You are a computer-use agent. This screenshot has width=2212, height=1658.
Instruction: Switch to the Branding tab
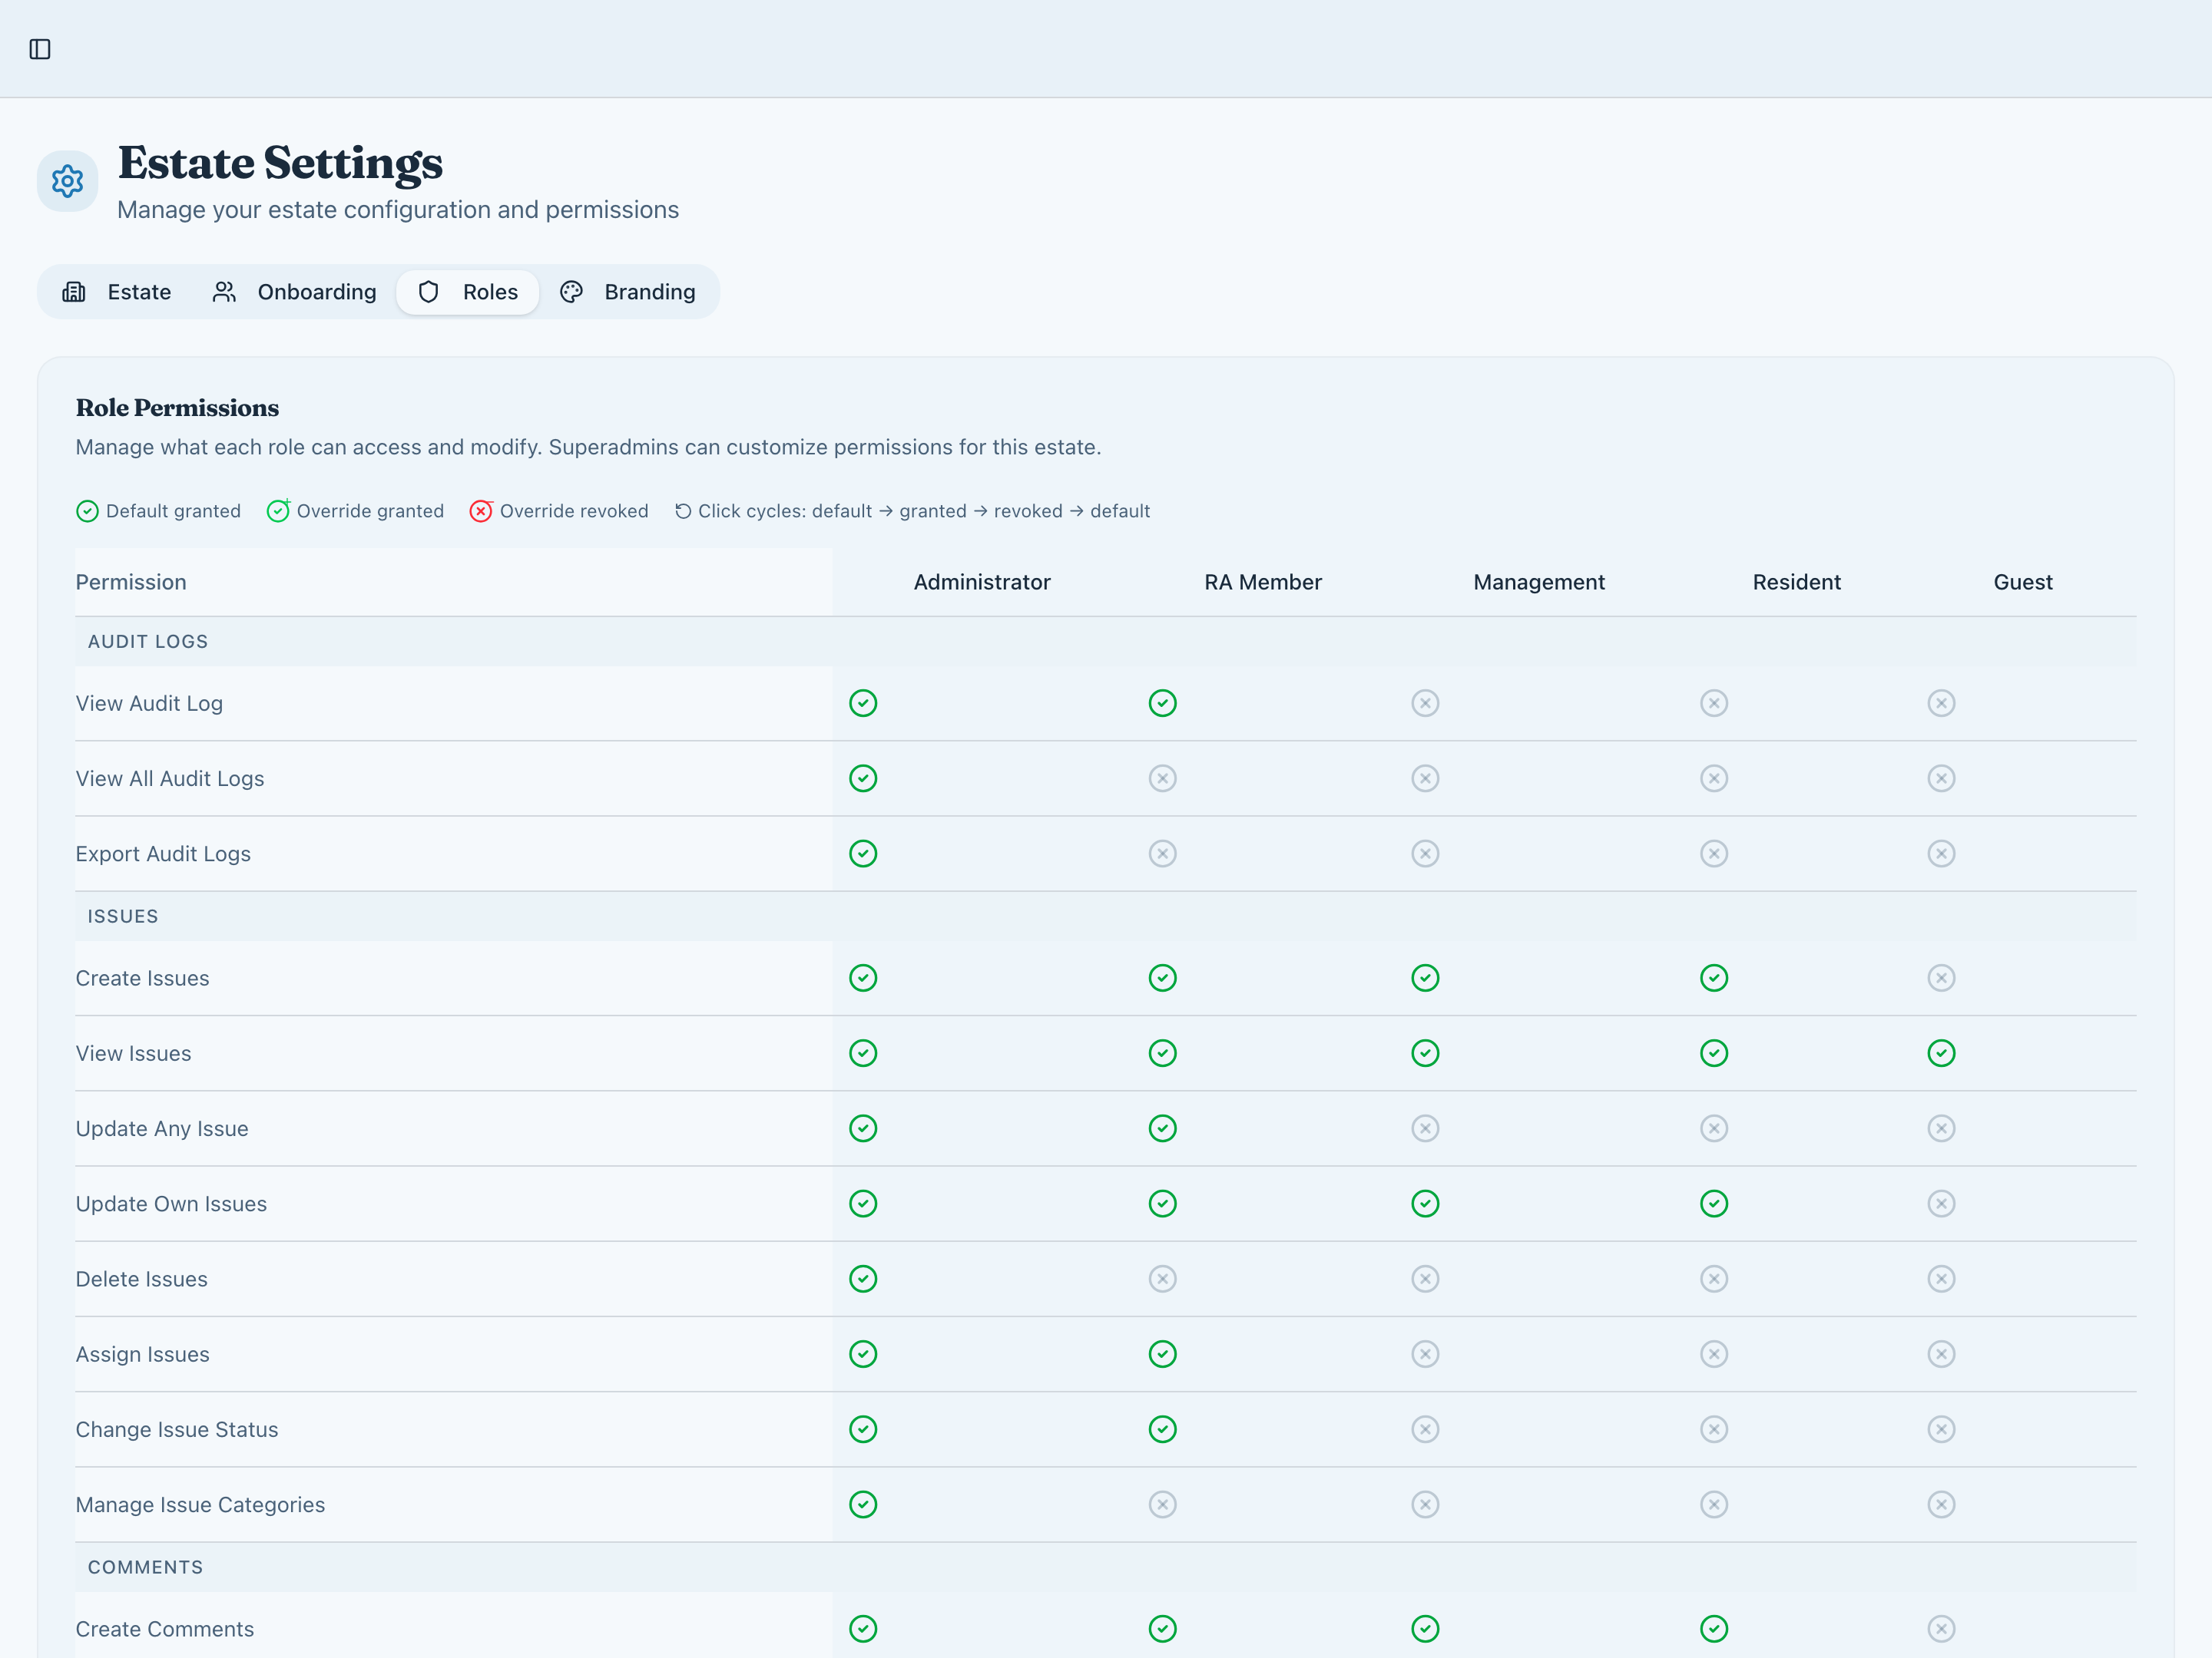click(x=649, y=292)
